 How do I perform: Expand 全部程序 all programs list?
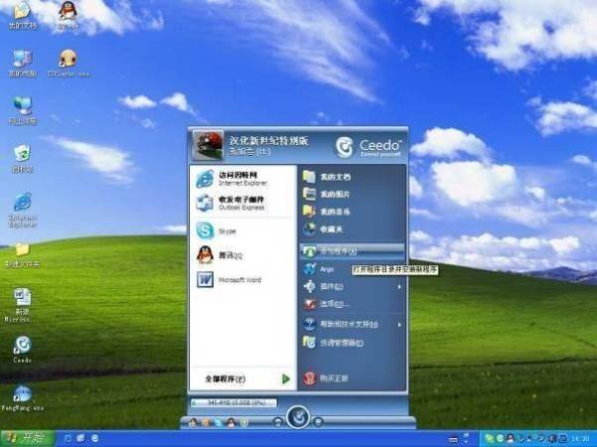(x=243, y=379)
